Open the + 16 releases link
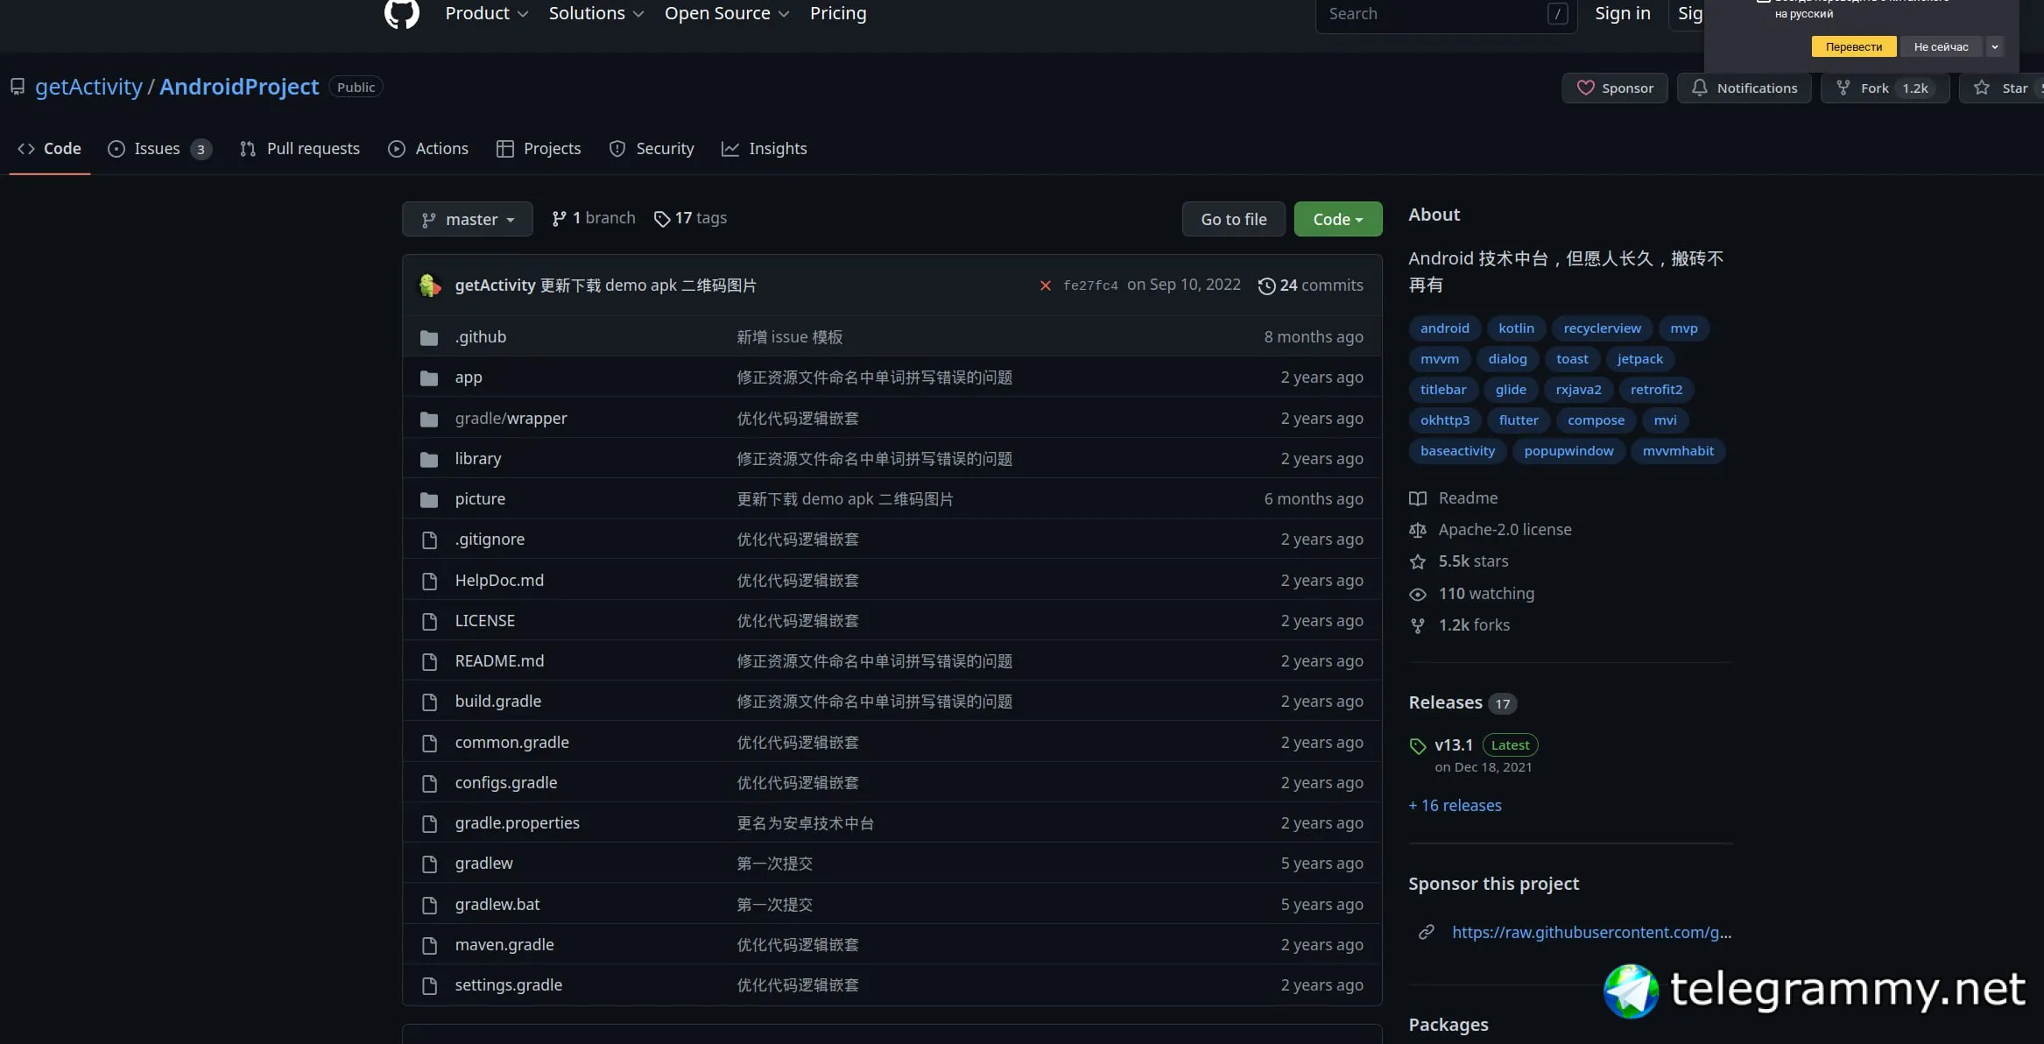 pyautogui.click(x=1455, y=806)
